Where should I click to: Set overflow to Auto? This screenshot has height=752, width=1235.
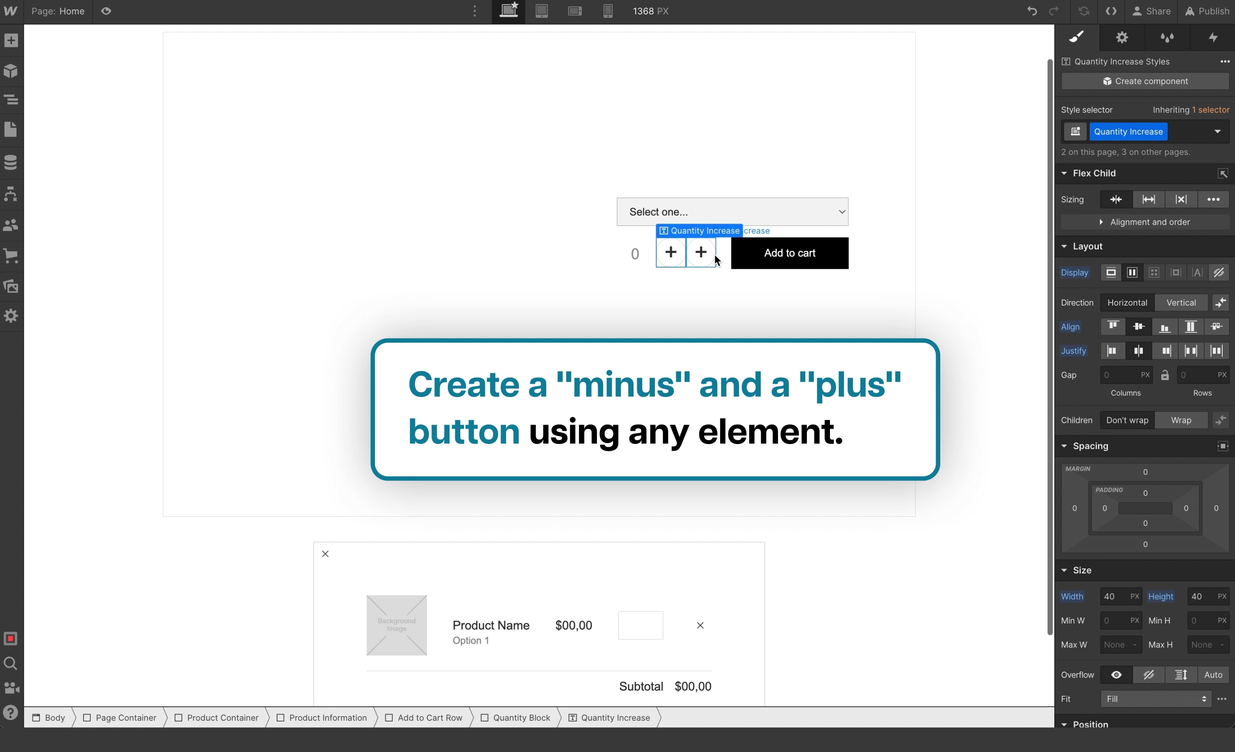click(x=1213, y=675)
